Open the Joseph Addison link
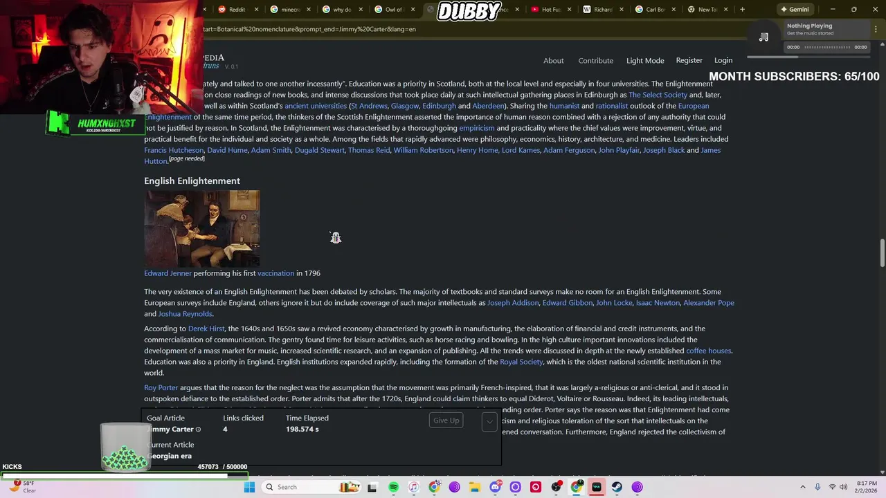Image resolution: width=886 pixels, height=498 pixels. tap(513, 303)
